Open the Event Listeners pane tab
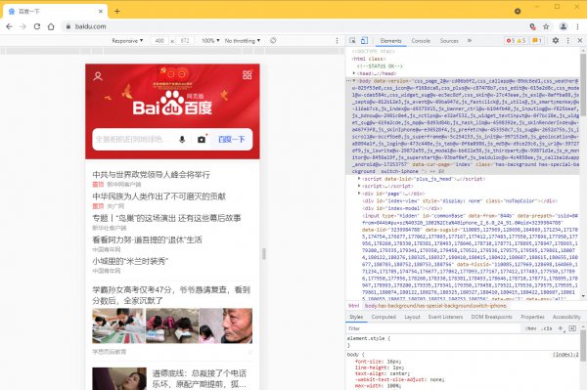 coord(445,317)
